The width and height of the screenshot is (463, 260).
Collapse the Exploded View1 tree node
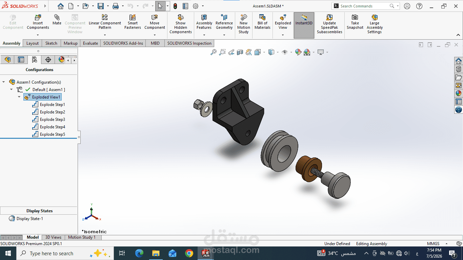(x=19, y=97)
